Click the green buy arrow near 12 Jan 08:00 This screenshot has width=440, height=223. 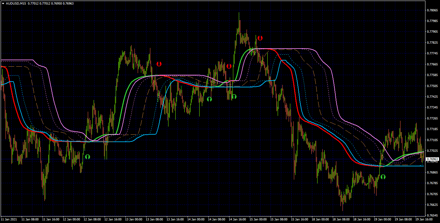[x=87, y=157]
